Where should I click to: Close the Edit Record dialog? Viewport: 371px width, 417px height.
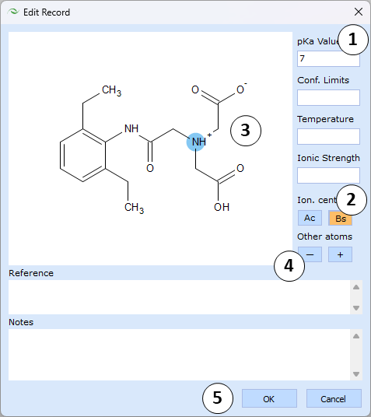[359, 12]
